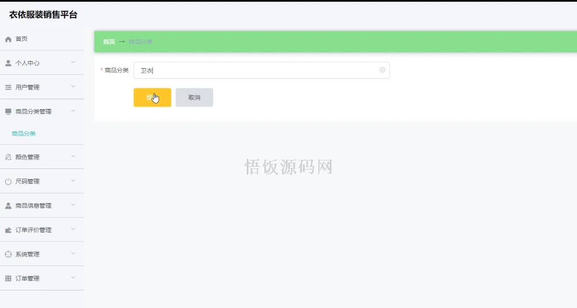Click the power icon beside 尺码管理
The height and width of the screenshot is (308, 577).
click(x=8, y=182)
